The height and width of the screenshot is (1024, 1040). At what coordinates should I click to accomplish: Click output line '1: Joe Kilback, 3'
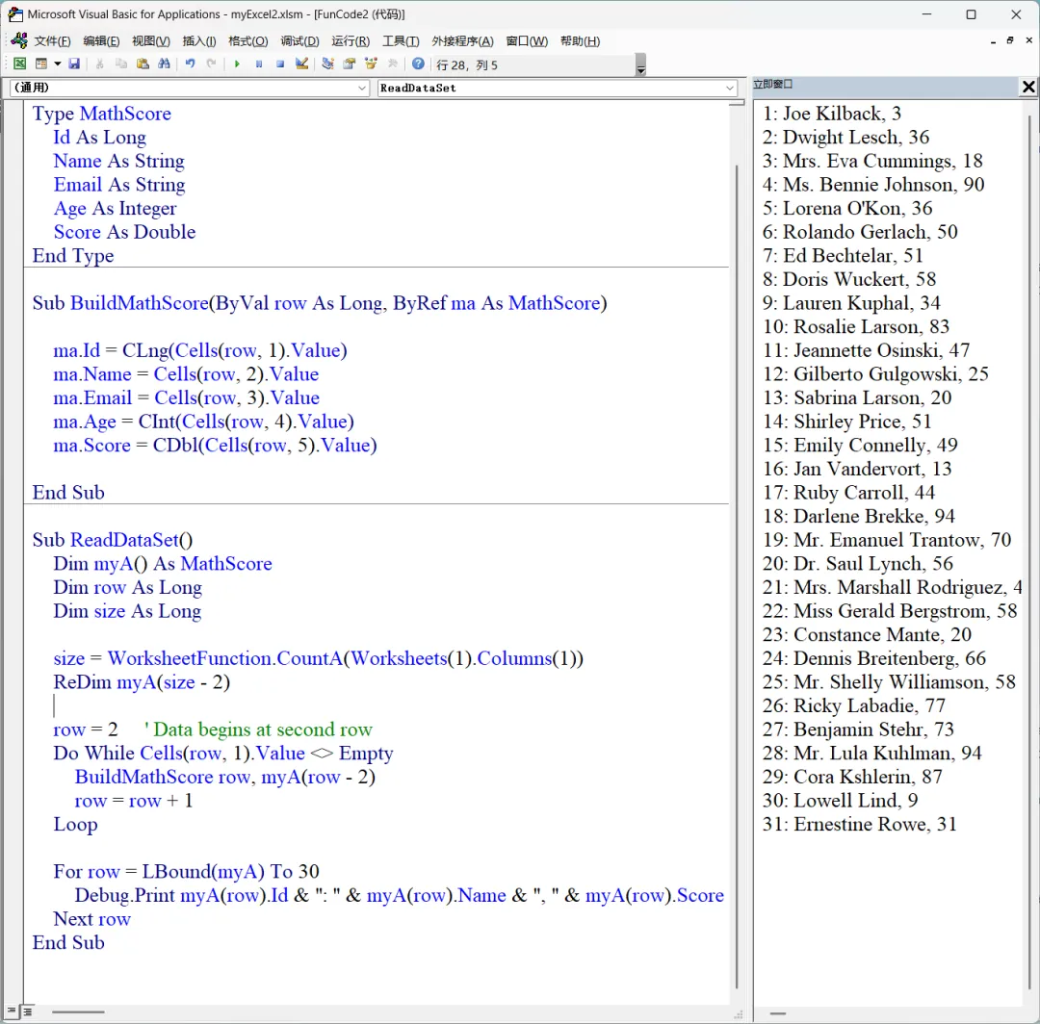click(832, 114)
